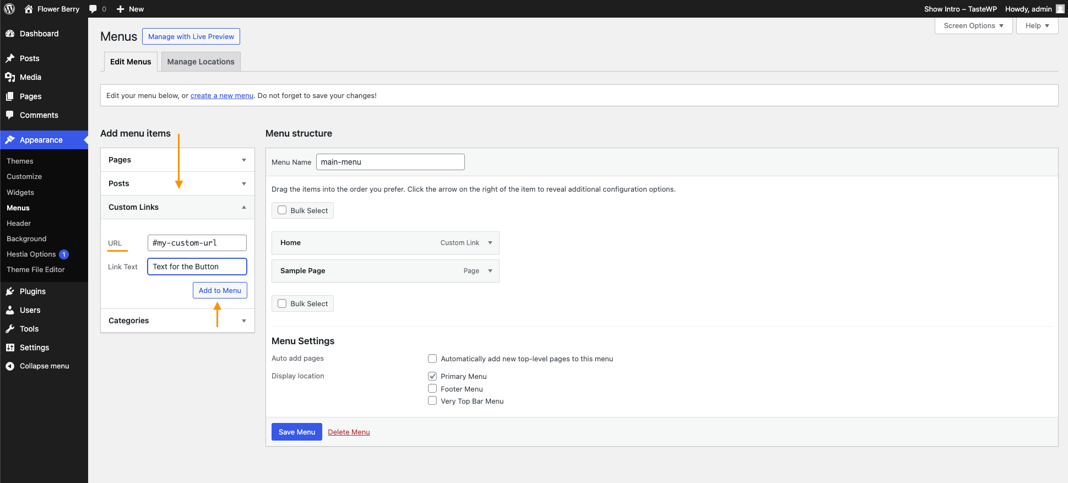Expand the Pages menu items panel
This screenshot has height=483, width=1068.
tap(243, 160)
